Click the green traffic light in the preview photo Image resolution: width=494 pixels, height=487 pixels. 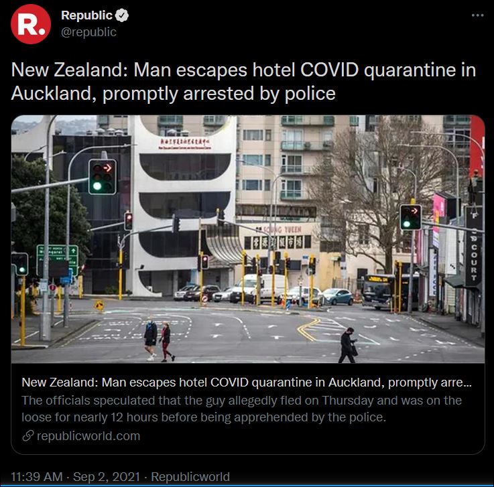click(103, 177)
